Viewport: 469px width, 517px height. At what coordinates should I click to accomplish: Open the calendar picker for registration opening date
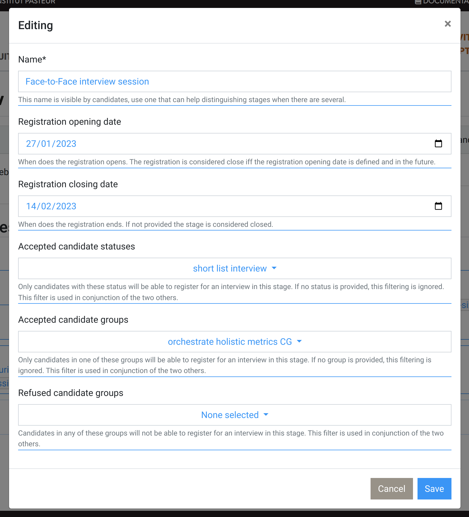(438, 144)
